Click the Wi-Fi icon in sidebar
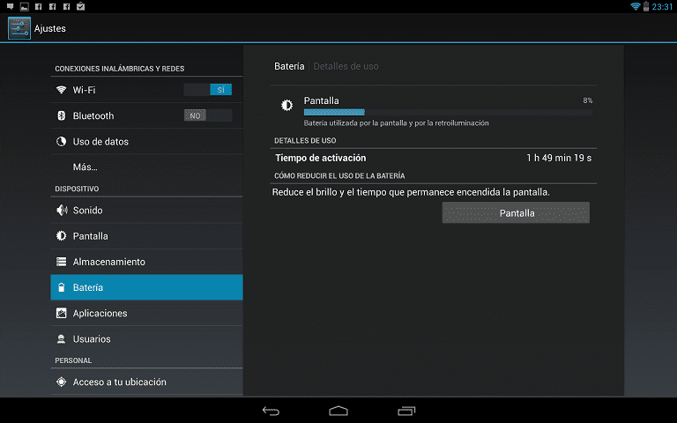677x423 pixels. 62,90
